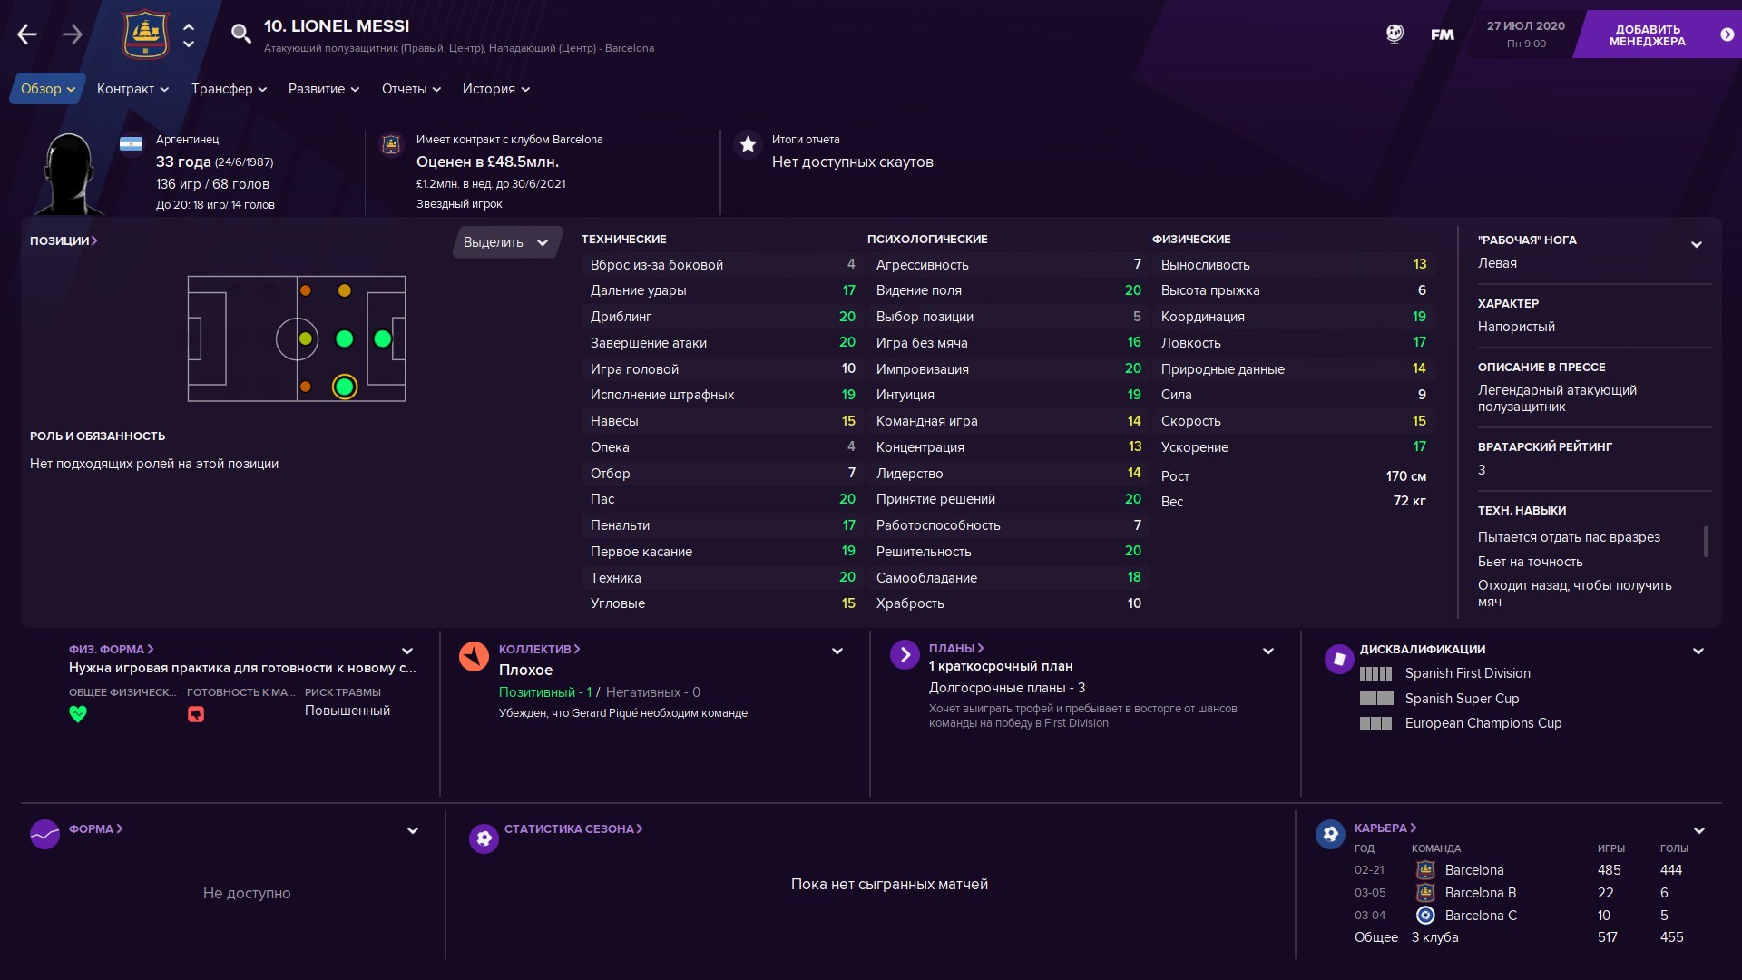The height and width of the screenshot is (980, 1742).
Task: Expand the Рабочая нога panel chevron
Action: pyautogui.click(x=1696, y=244)
